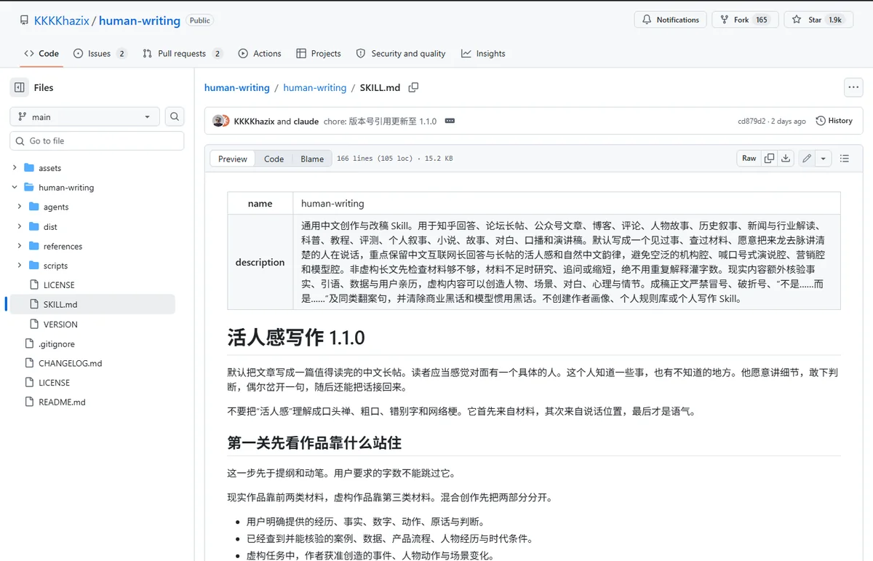Image resolution: width=873 pixels, height=561 pixels.
Task: Switch to Code view of file
Action: click(x=274, y=159)
